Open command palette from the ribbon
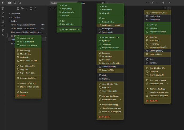The width and height of the screenshot is (184, 130). pyautogui.click(x=3, y=35)
